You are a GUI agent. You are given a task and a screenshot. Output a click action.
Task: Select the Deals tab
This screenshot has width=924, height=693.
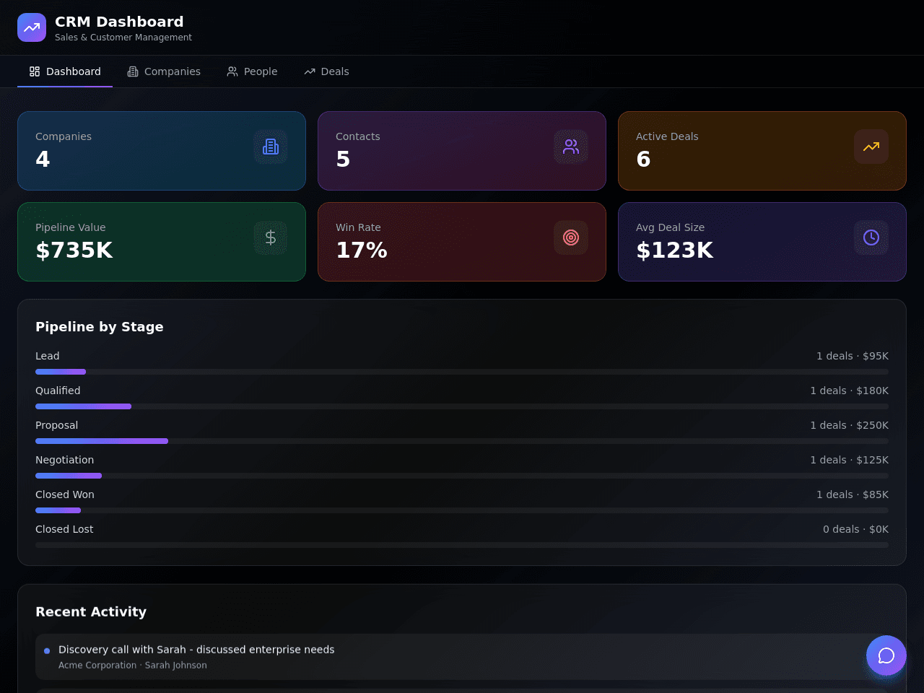pyautogui.click(x=326, y=71)
